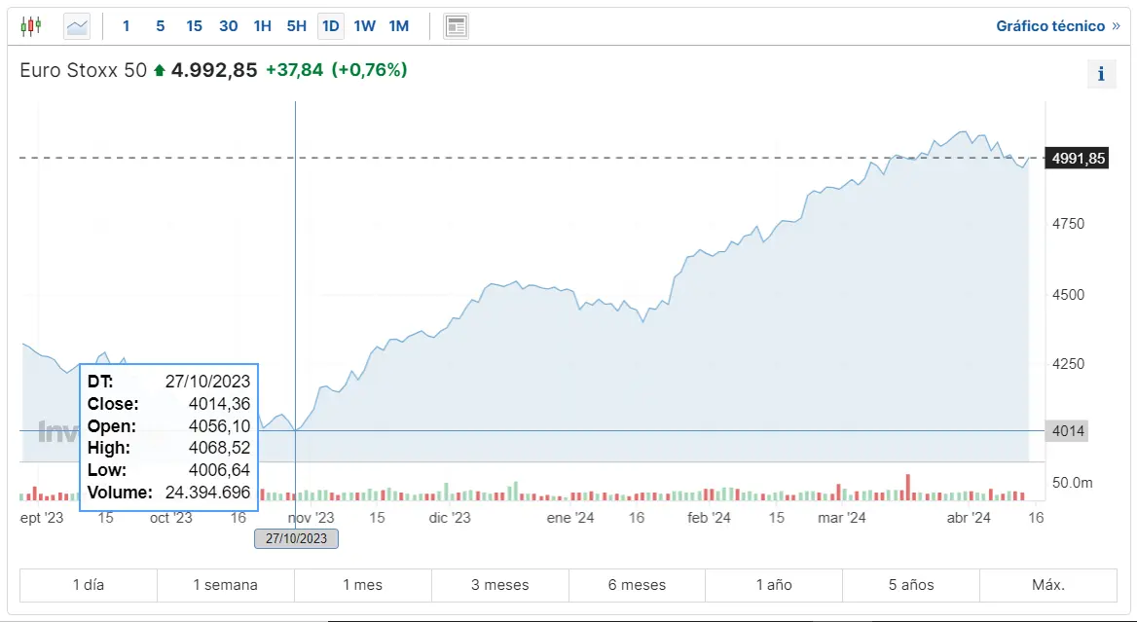
Task: Select the "1 día" range
Action: click(87, 585)
